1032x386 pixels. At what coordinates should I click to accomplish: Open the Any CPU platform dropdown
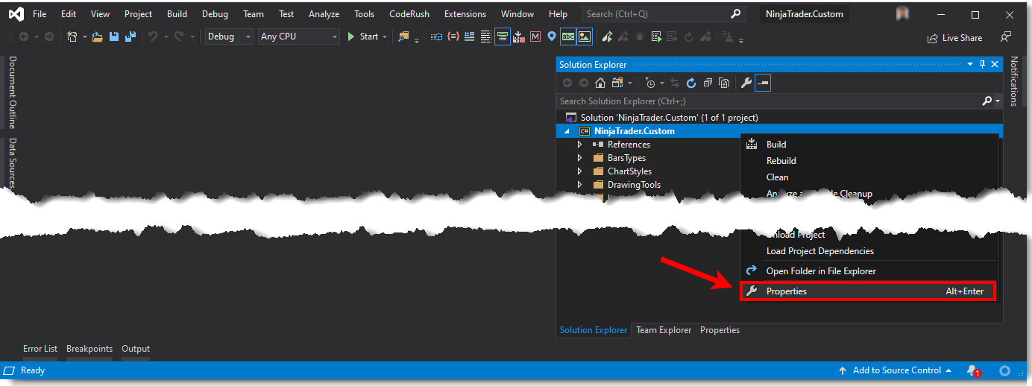click(x=298, y=37)
